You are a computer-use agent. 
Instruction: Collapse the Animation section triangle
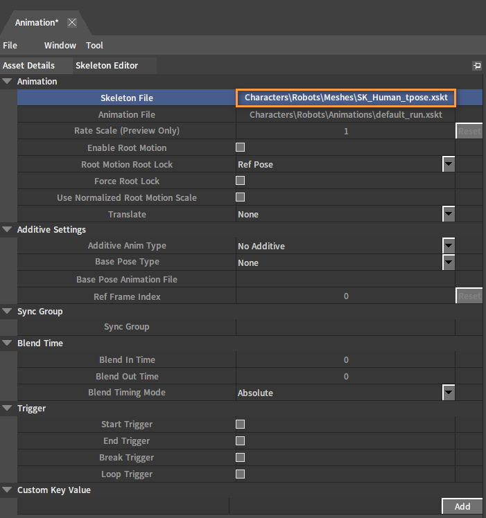(7, 81)
